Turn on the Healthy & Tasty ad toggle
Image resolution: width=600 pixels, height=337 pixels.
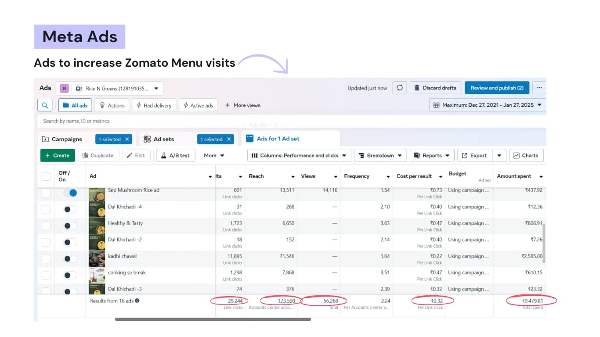tap(70, 226)
